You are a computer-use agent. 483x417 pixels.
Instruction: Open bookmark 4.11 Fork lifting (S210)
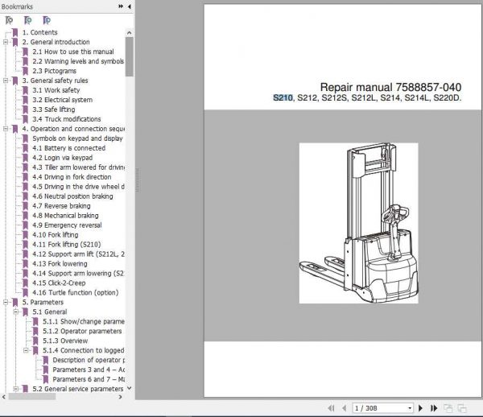coord(67,245)
